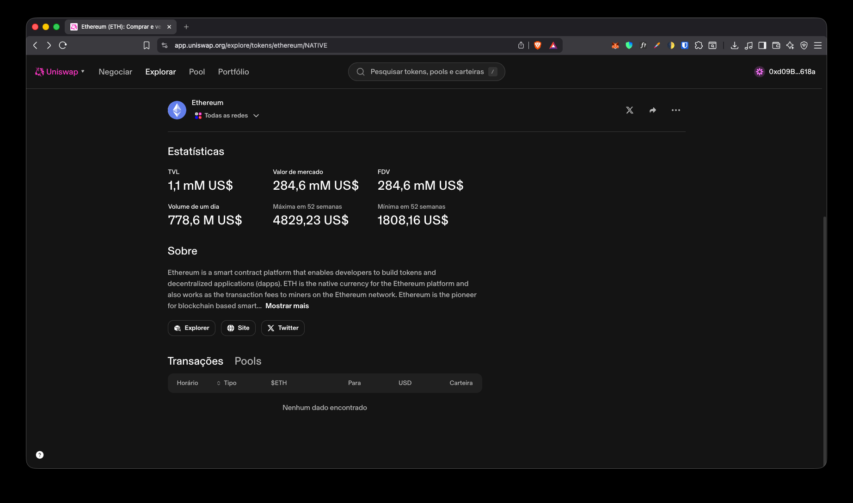
Task: Click the USD column header
Action: coord(405,383)
